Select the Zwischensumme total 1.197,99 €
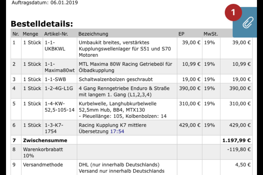 tap(236, 141)
